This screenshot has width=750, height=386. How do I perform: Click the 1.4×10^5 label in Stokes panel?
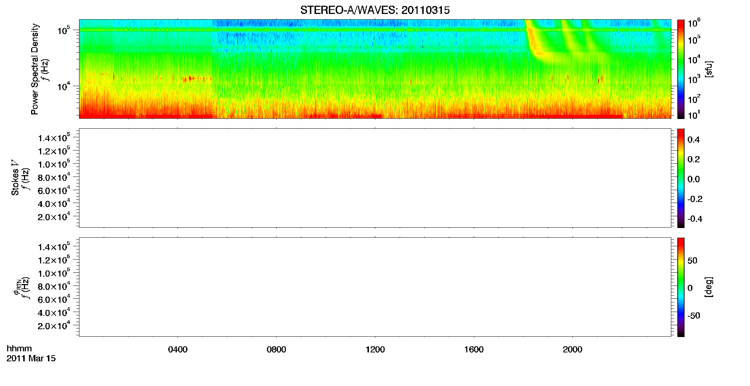[54, 138]
